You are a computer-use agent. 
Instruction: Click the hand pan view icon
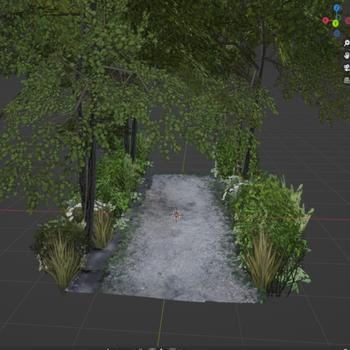[x=347, y=55]
